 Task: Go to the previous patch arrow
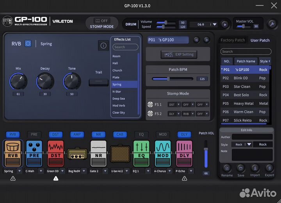196,40
